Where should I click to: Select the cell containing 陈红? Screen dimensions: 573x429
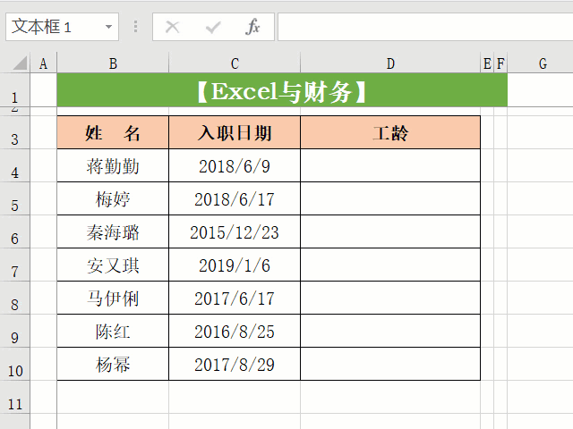pyautogui.click(x=113, y=332)
